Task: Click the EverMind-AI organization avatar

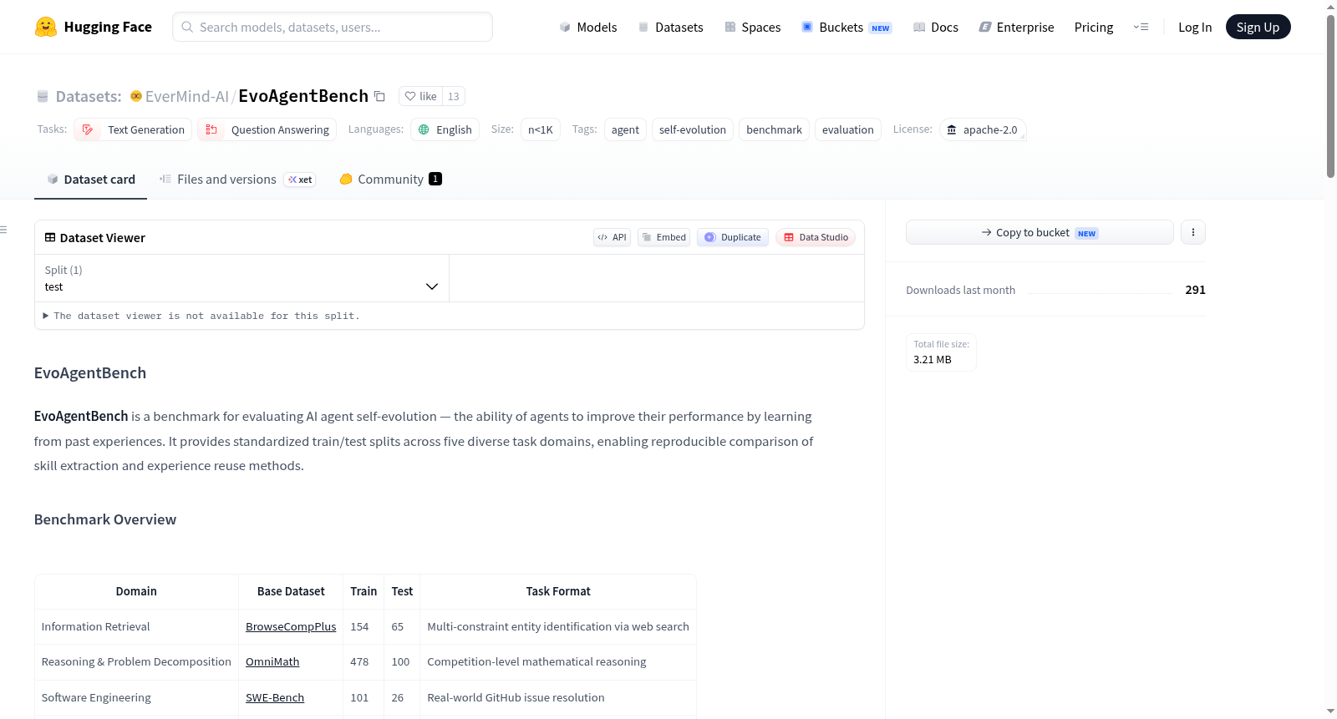Action: pos(136,96)
